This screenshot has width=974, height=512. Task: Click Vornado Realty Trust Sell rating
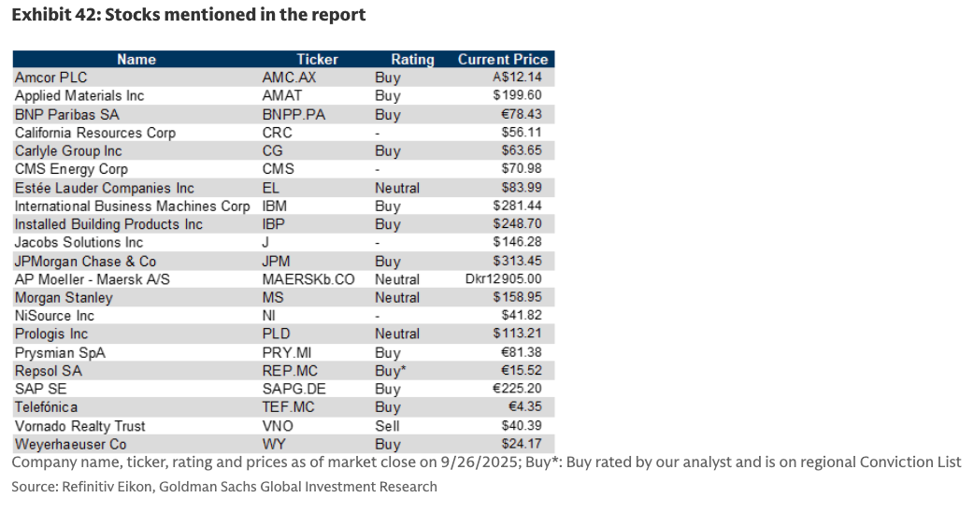(x=387, y=426)
